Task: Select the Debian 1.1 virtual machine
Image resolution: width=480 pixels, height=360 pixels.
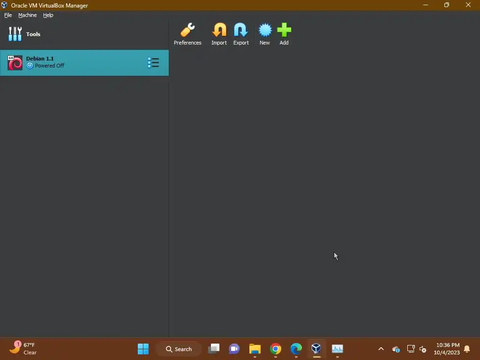Action: coord(84,63)
